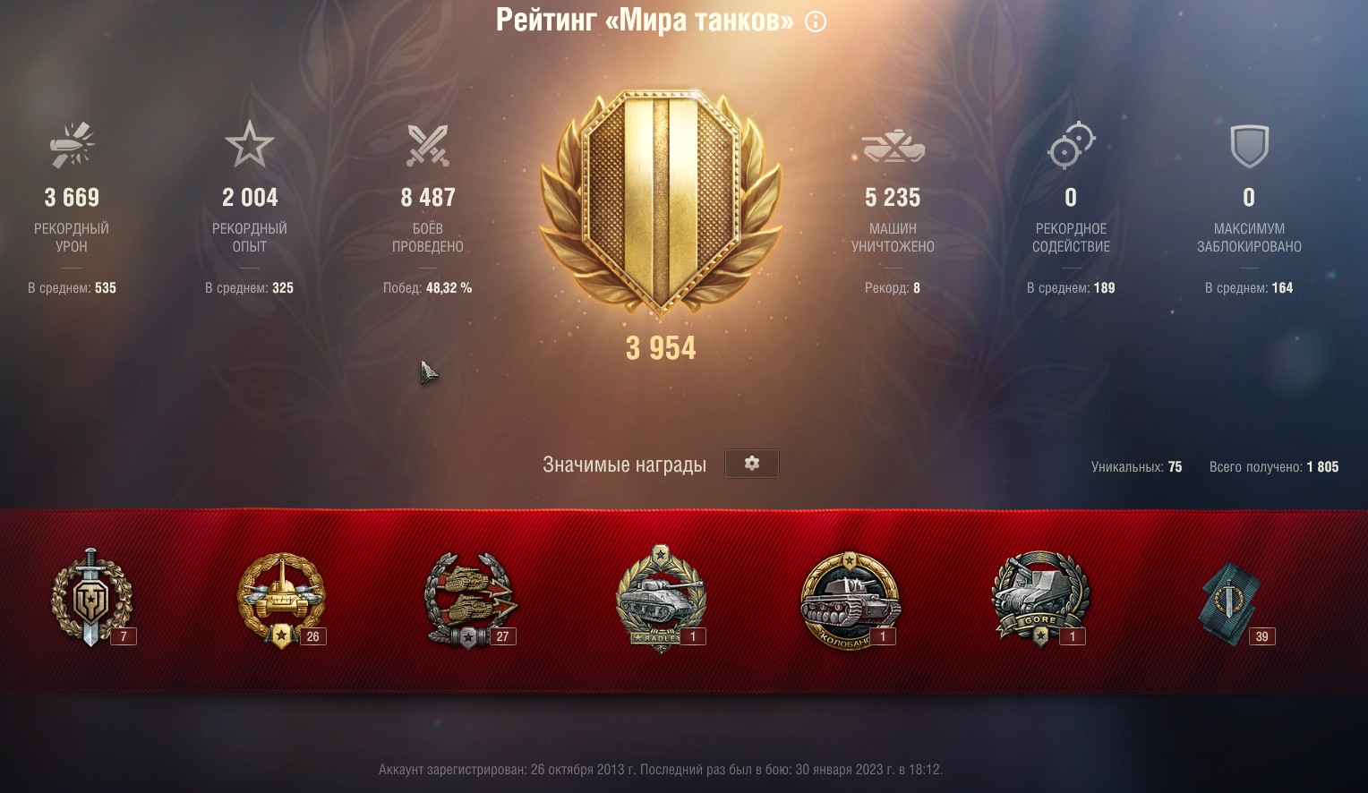Viewport: 1368px width, 793px height.
Task: Select the twin tanks medal with count 27
Action: pos(471,600)
